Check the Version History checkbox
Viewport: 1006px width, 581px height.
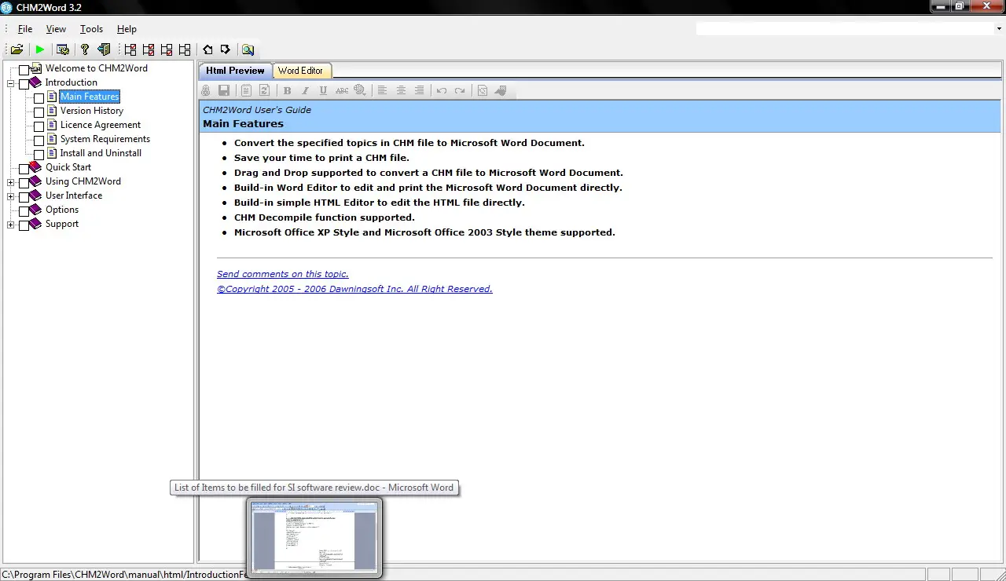39,112
